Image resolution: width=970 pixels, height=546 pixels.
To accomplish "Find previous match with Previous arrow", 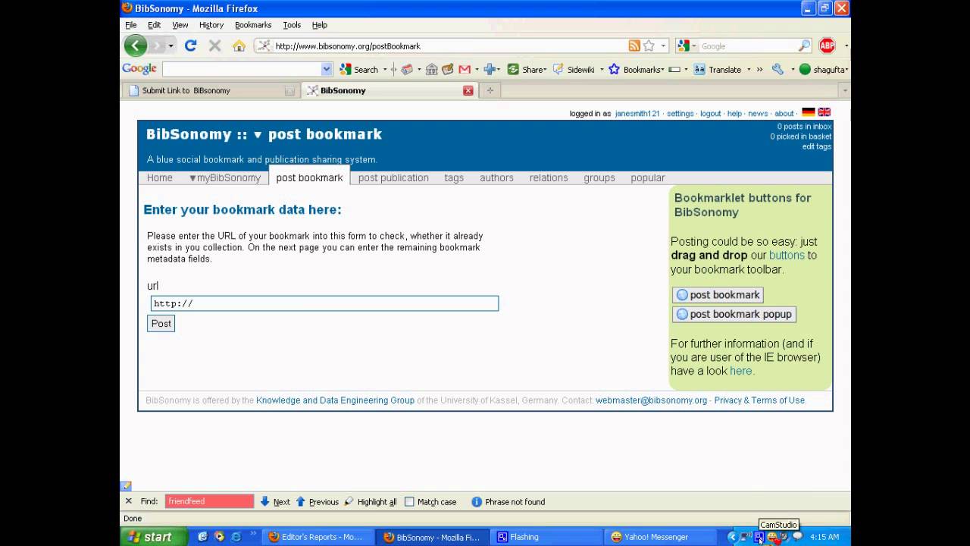I will [x=317, y=501].
